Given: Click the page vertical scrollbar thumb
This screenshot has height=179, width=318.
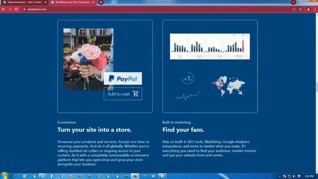Looking at the screenshot, I should coord(317,88).
